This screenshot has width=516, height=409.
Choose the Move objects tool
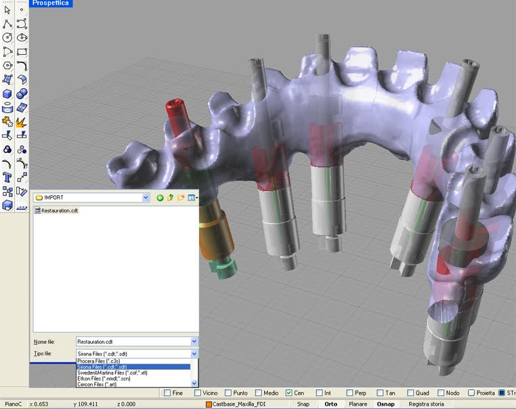(22, 177)
